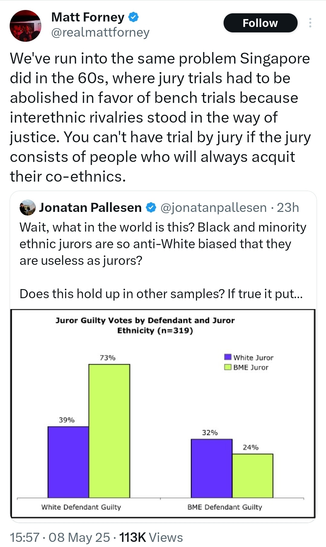Click the green BME Juror legend swatch

point(228,367)
